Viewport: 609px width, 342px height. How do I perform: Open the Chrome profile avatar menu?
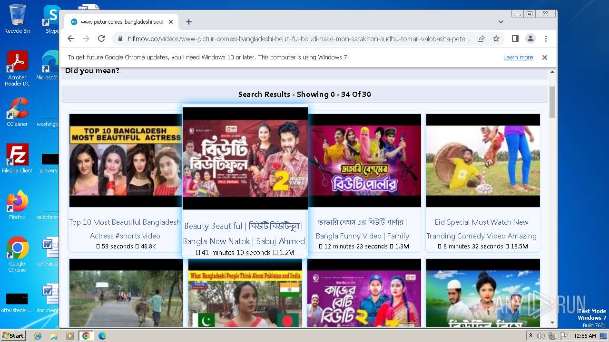530,38
